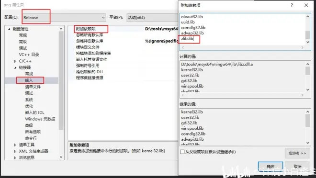
Task: Confirm with the 确定 button
Action: [271, 167]
